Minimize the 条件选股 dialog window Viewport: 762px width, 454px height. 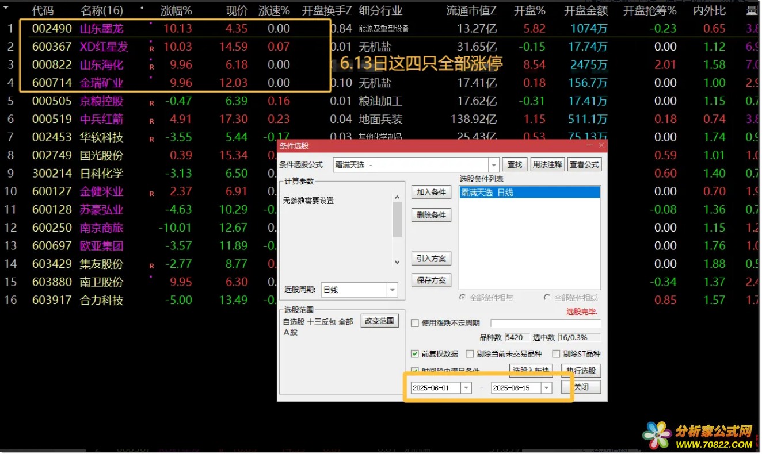[590, 145]
